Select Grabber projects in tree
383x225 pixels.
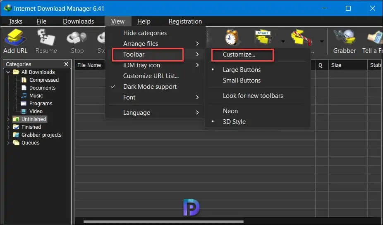tap(41, 135)
